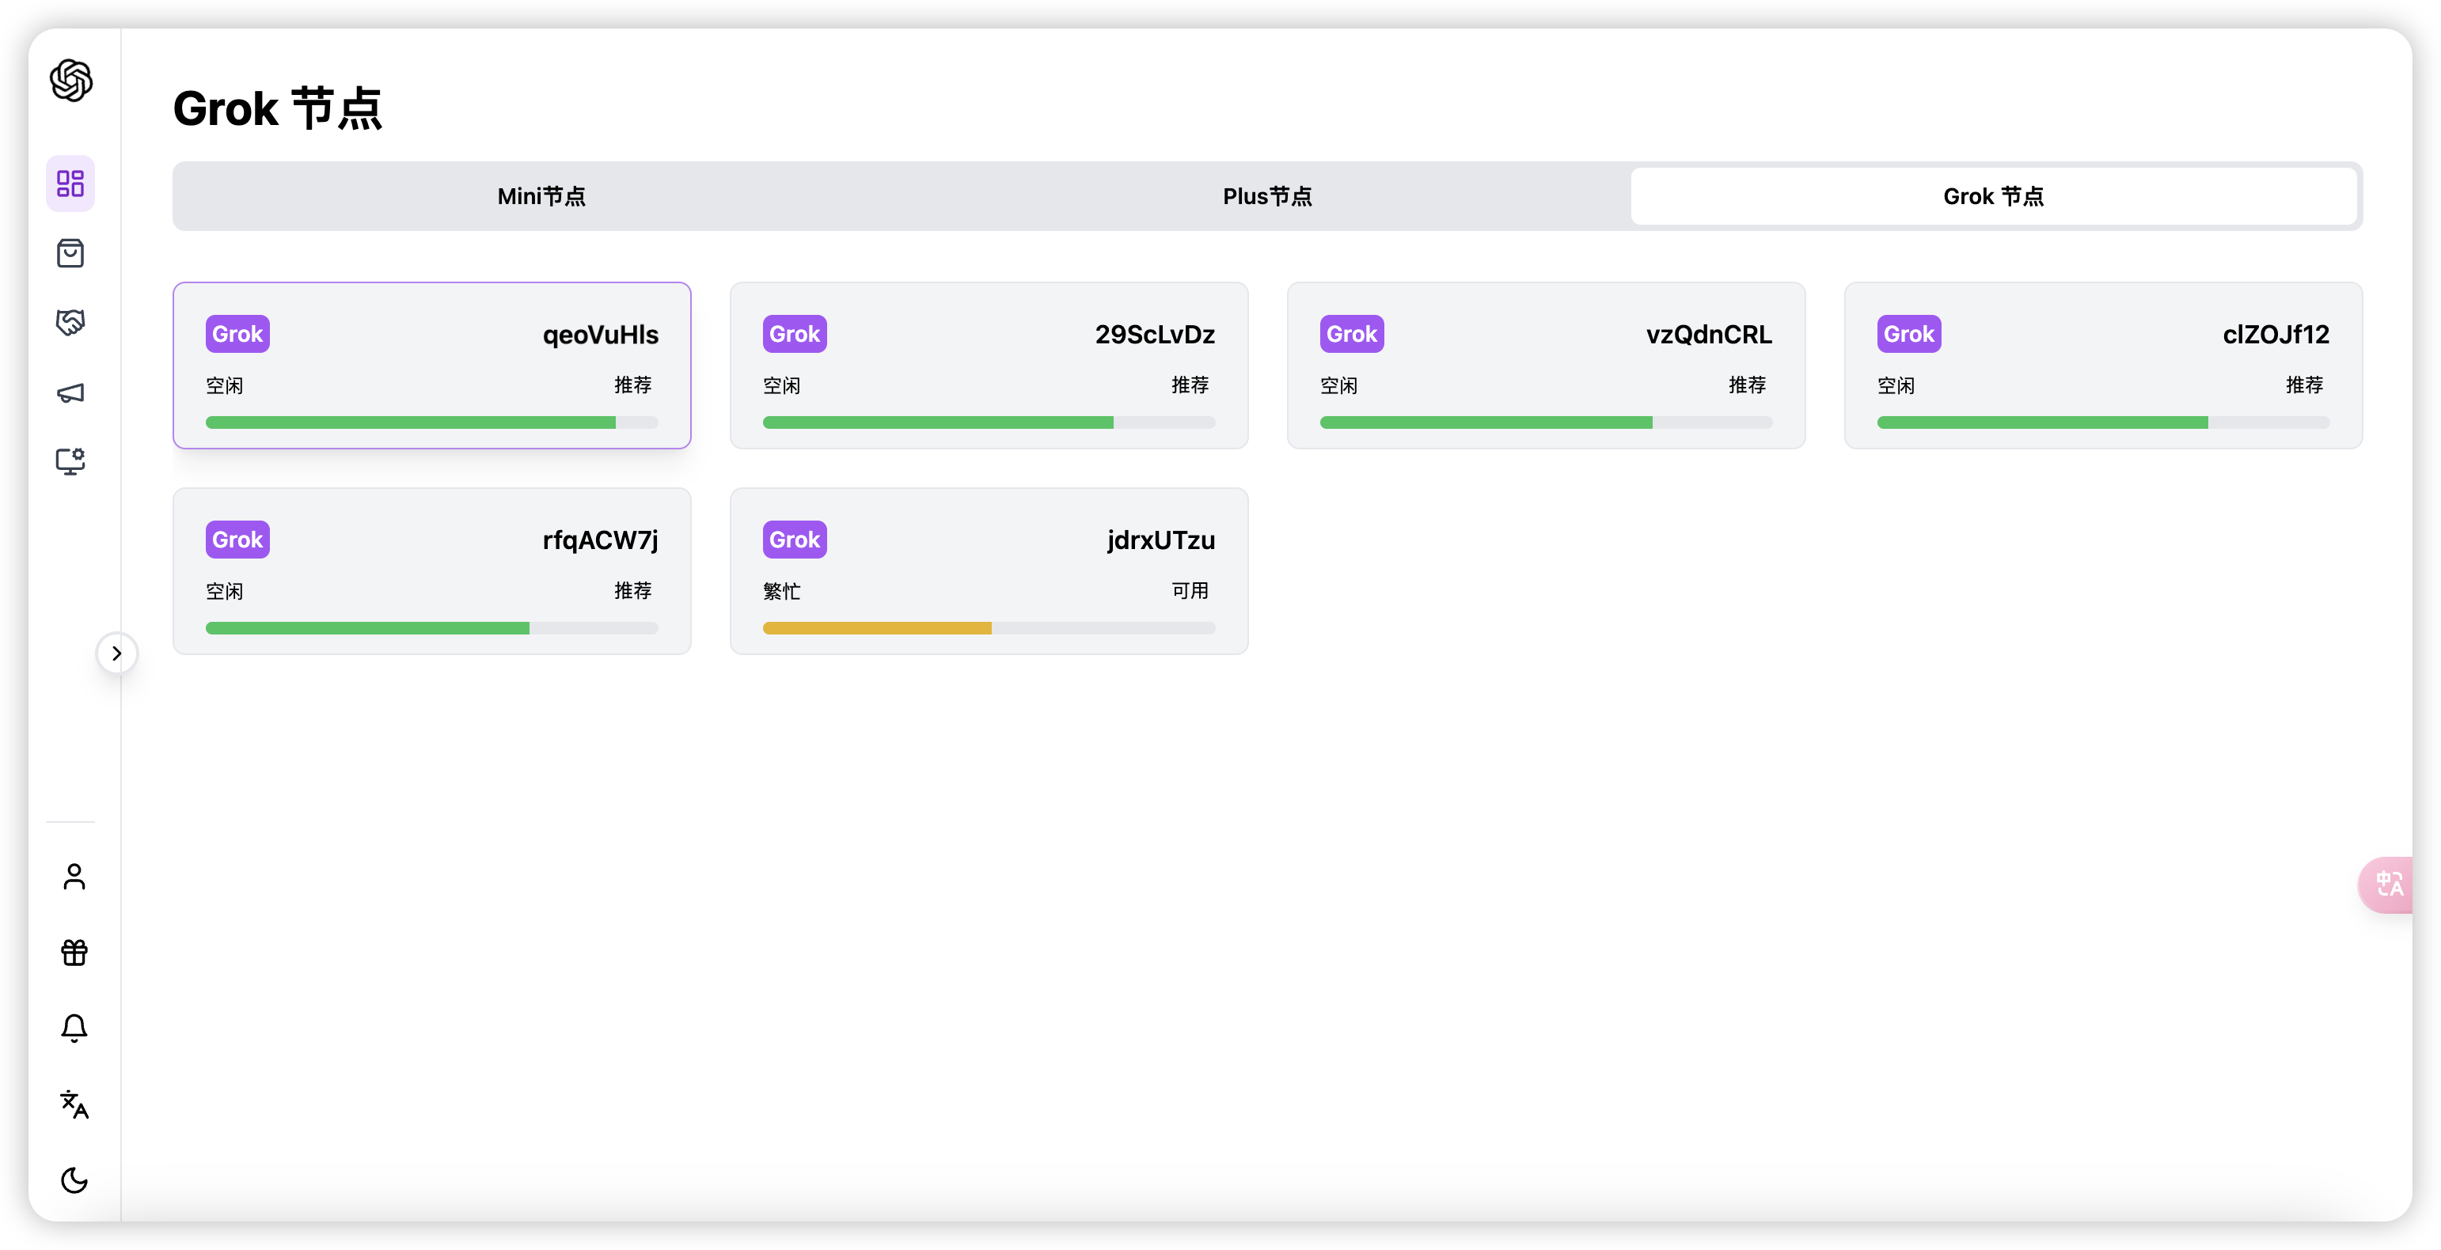Expand the sidebar with chevron arrow
The height and width of the screenshot is (1250, 2441).
(x=116, y=653)
